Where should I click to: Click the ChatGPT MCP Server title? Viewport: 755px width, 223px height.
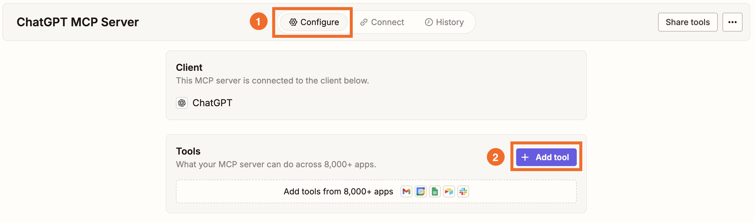[x=77, y=22]
